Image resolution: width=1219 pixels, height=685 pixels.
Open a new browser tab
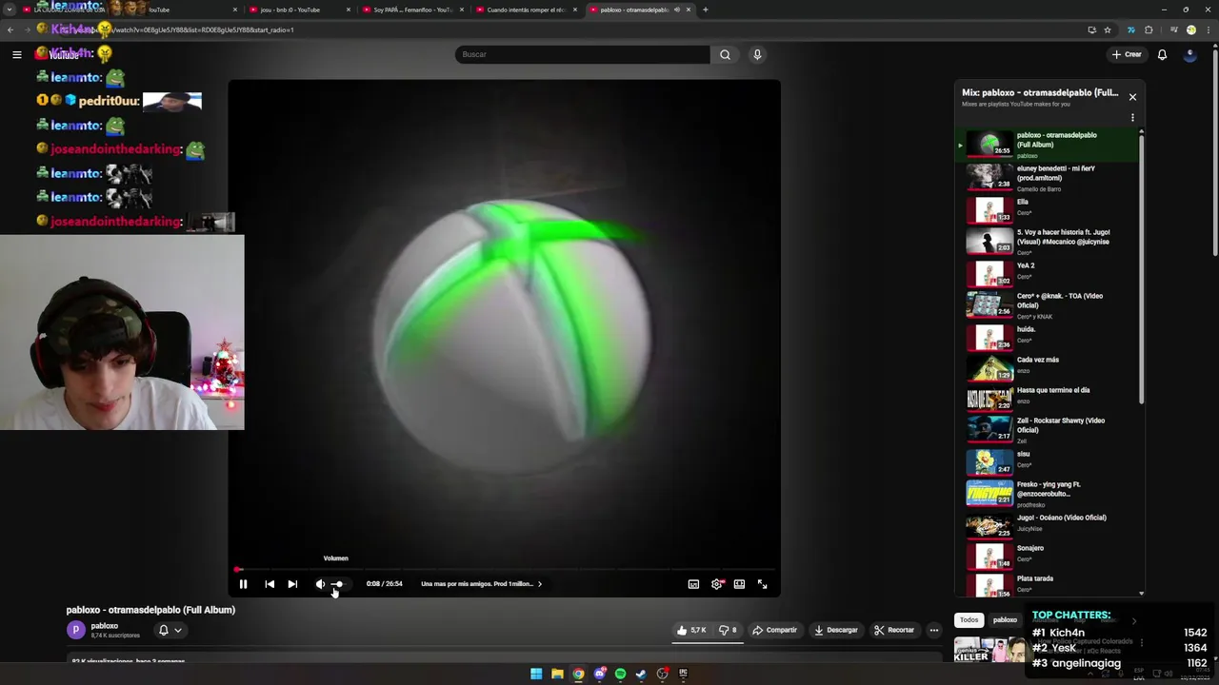click(x=705, y=10)
